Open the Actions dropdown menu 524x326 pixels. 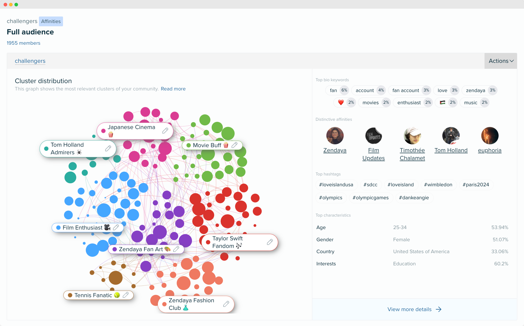tap(500, 60)
